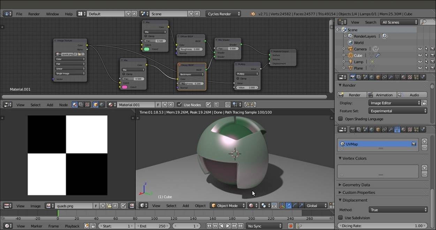Screen dimensions: 436x230
Task: Open the Node menu in node editor
Action: [x=63, y=105]
